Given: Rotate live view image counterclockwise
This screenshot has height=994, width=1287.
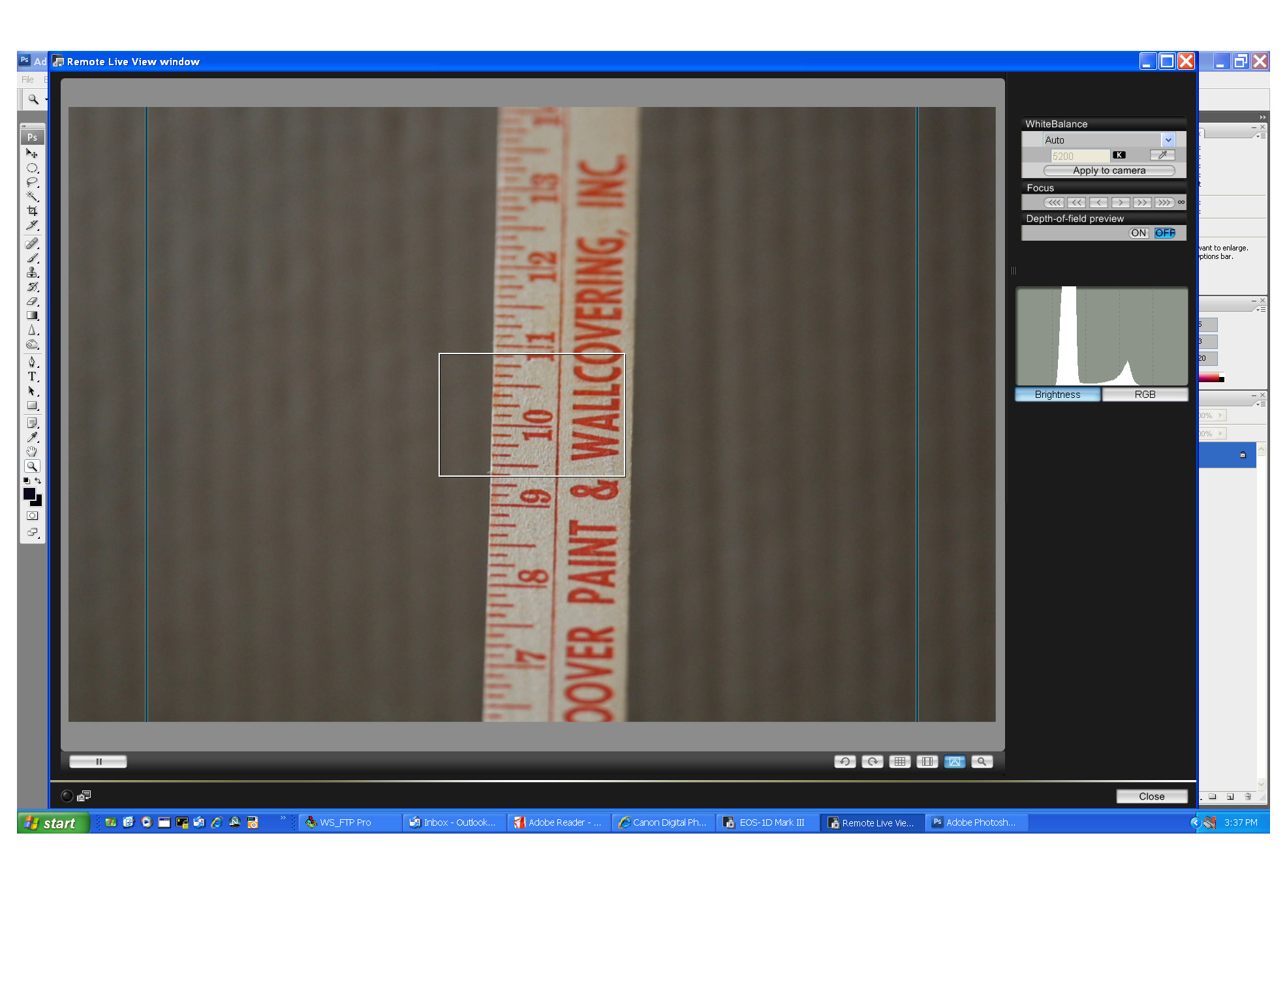Looking at the screenshot, I should 845,762.
